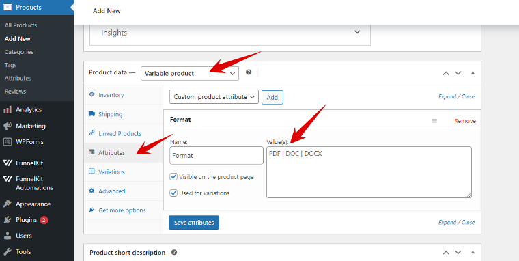Click the Get more options plug icon
Screen dimensions: 519x261
pos(92,210)
